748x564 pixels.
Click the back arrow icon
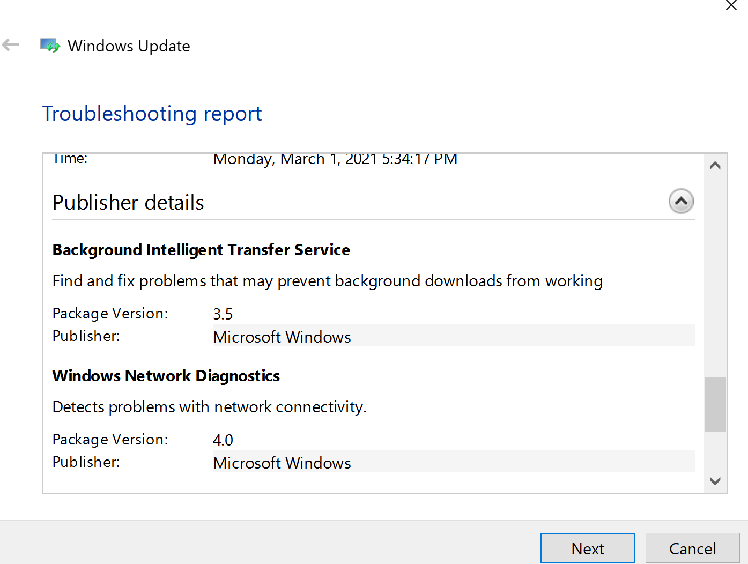coord(10,45)
